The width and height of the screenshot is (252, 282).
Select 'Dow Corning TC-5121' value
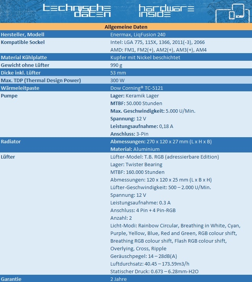click(137, 88)
